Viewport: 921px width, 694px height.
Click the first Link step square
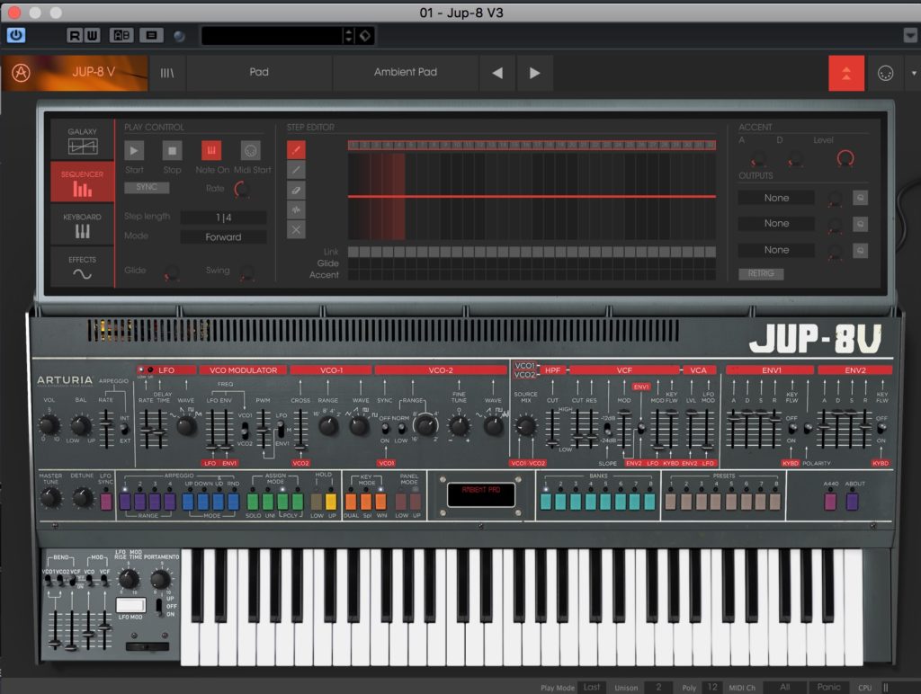tap(353, 252)
